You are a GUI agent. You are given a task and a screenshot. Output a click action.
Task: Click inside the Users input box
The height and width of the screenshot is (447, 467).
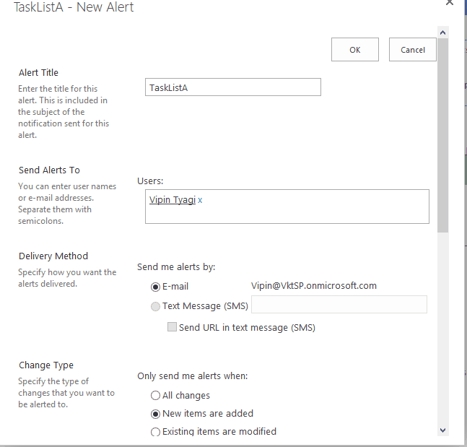287,207
